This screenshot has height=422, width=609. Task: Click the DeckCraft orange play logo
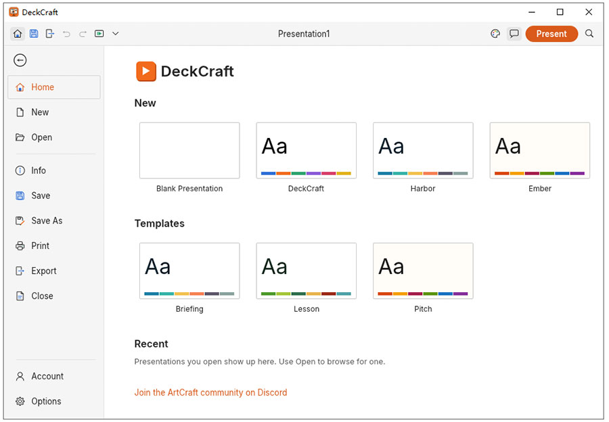pyautogui.click(x=146, y=72)
